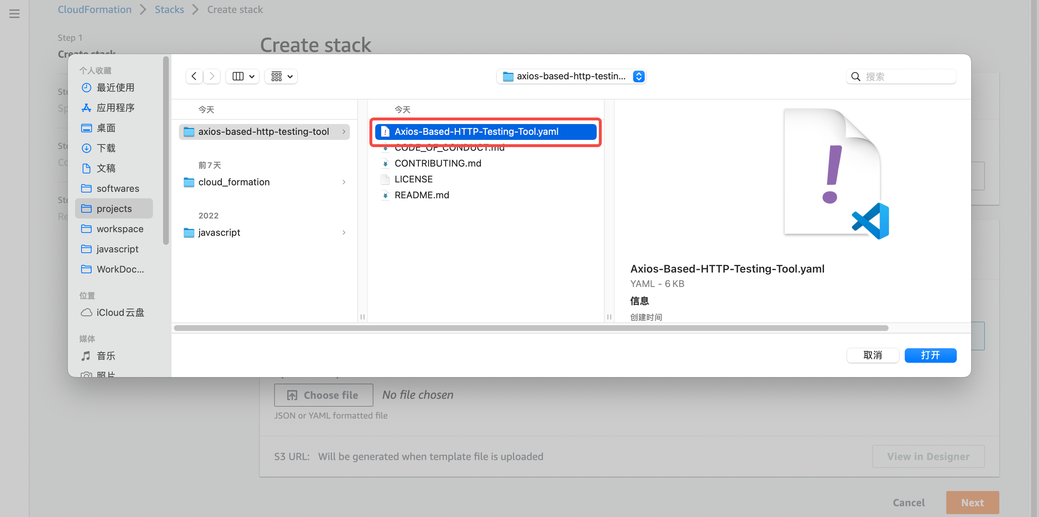Screen dimensions: 1039x517
Task: Select the file LICENSE
Action: (486, 179)
